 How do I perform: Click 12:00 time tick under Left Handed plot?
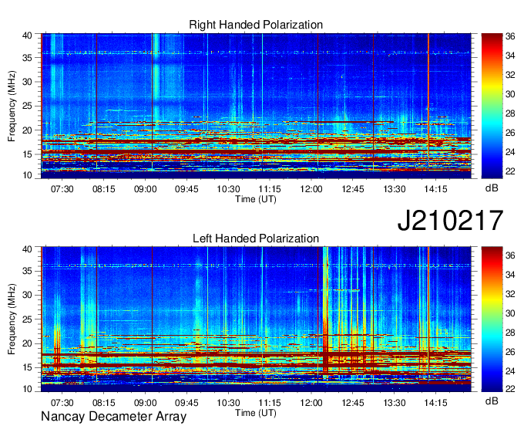311,403
